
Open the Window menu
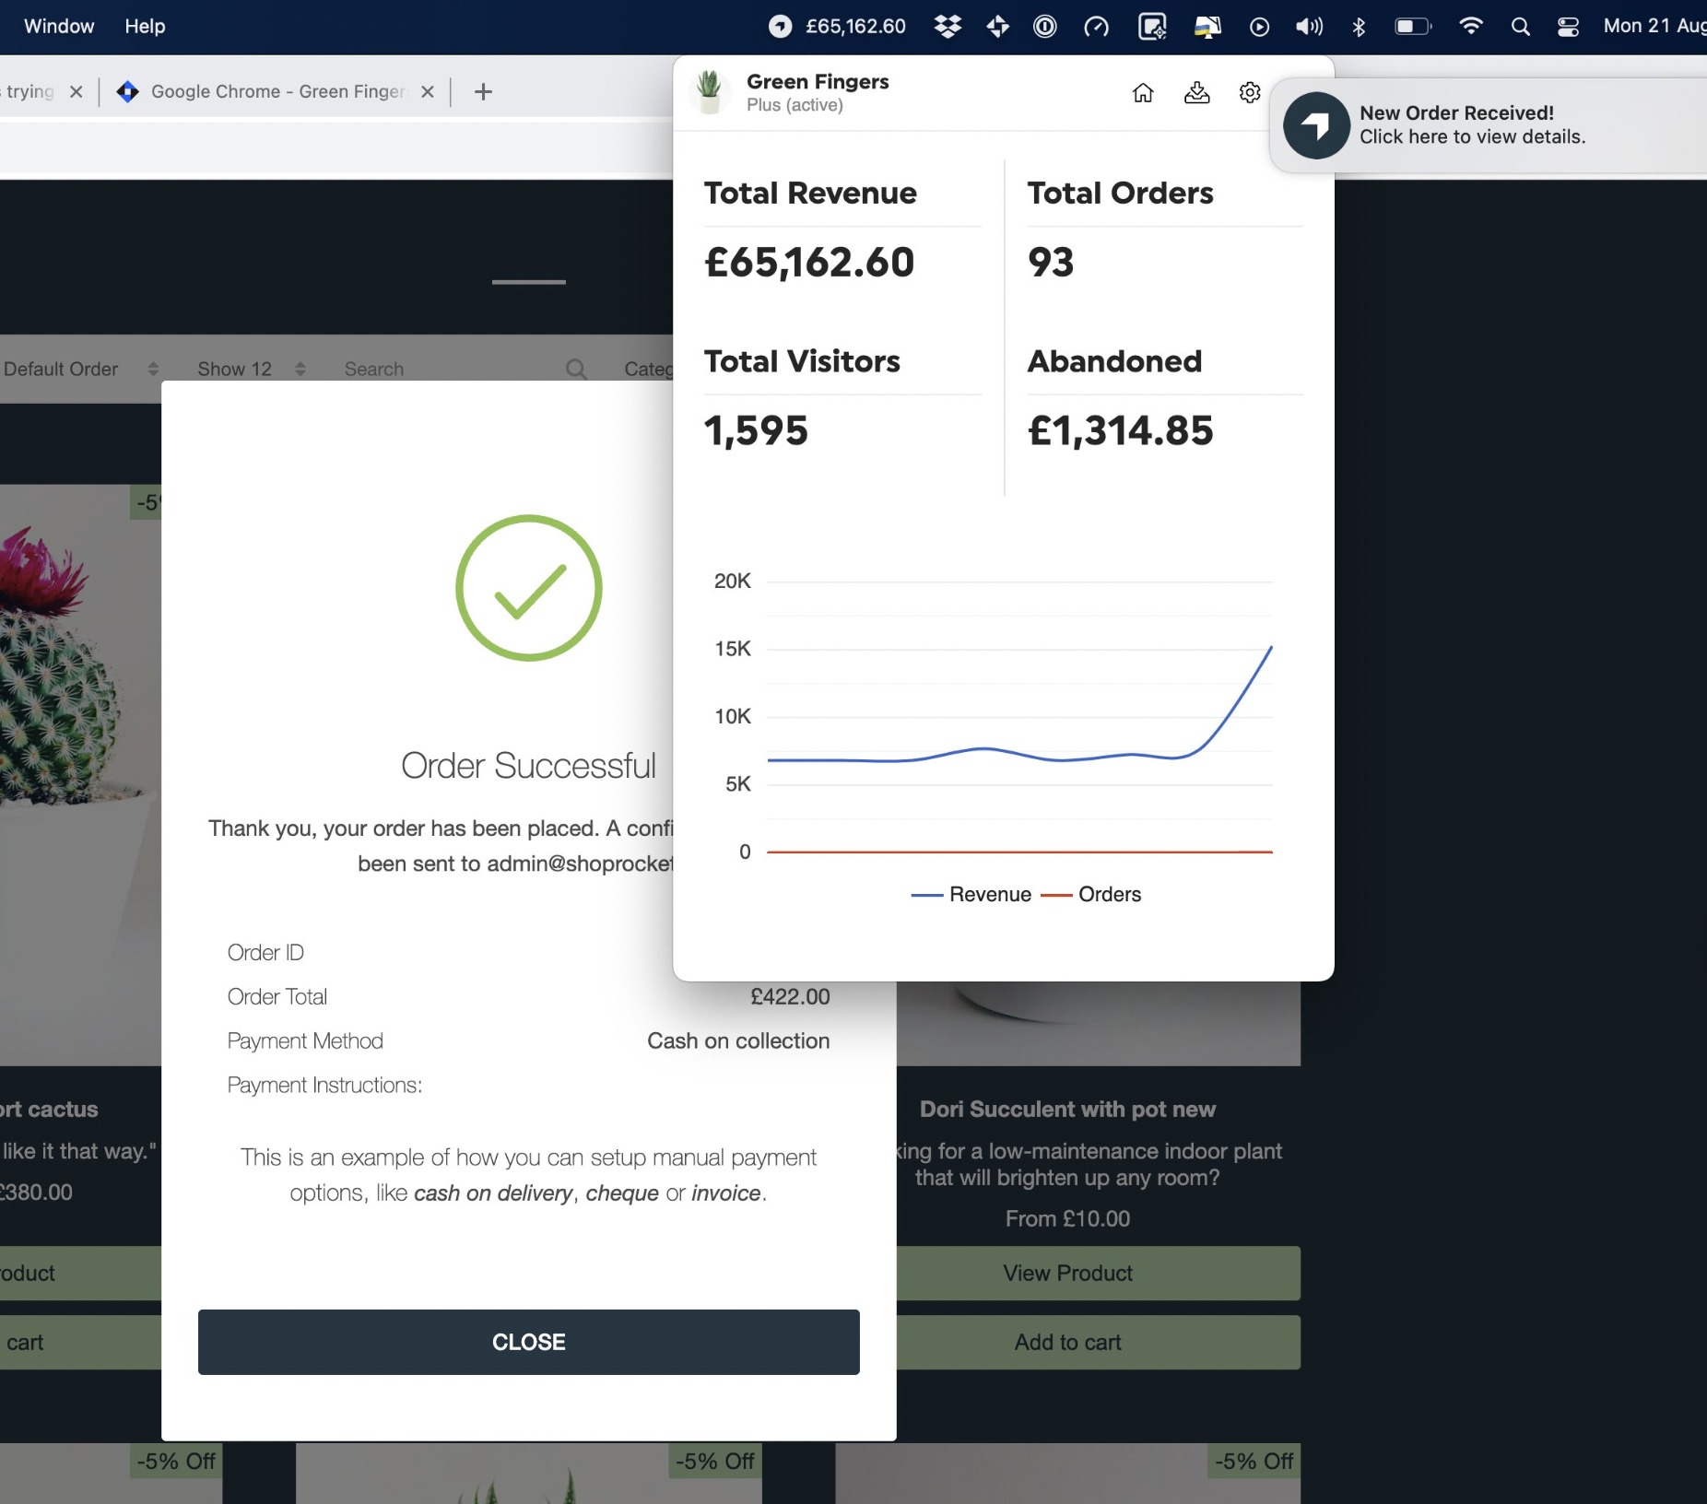59,26
